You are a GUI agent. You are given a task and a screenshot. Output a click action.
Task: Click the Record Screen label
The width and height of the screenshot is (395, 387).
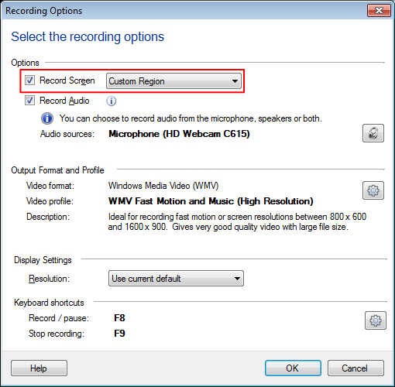pyautogui.click(x=67, y=80)
